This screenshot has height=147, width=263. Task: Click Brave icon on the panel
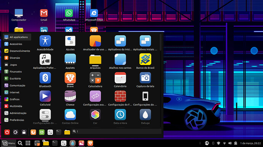point(90,143)
